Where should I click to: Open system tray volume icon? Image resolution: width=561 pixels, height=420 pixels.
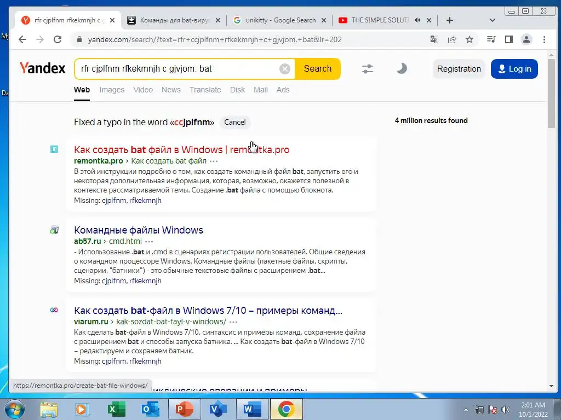(x=506, y=410)
